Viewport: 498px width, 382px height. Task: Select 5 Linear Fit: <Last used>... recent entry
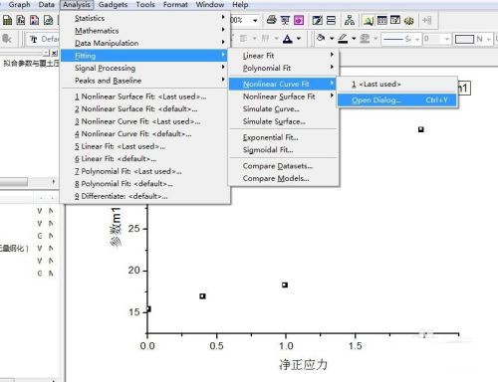point(120,146)
